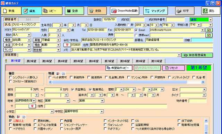The image size is (222, 134).
Task: Click the right arrow of the 特選 scrollbar
Action: point(203,82)
